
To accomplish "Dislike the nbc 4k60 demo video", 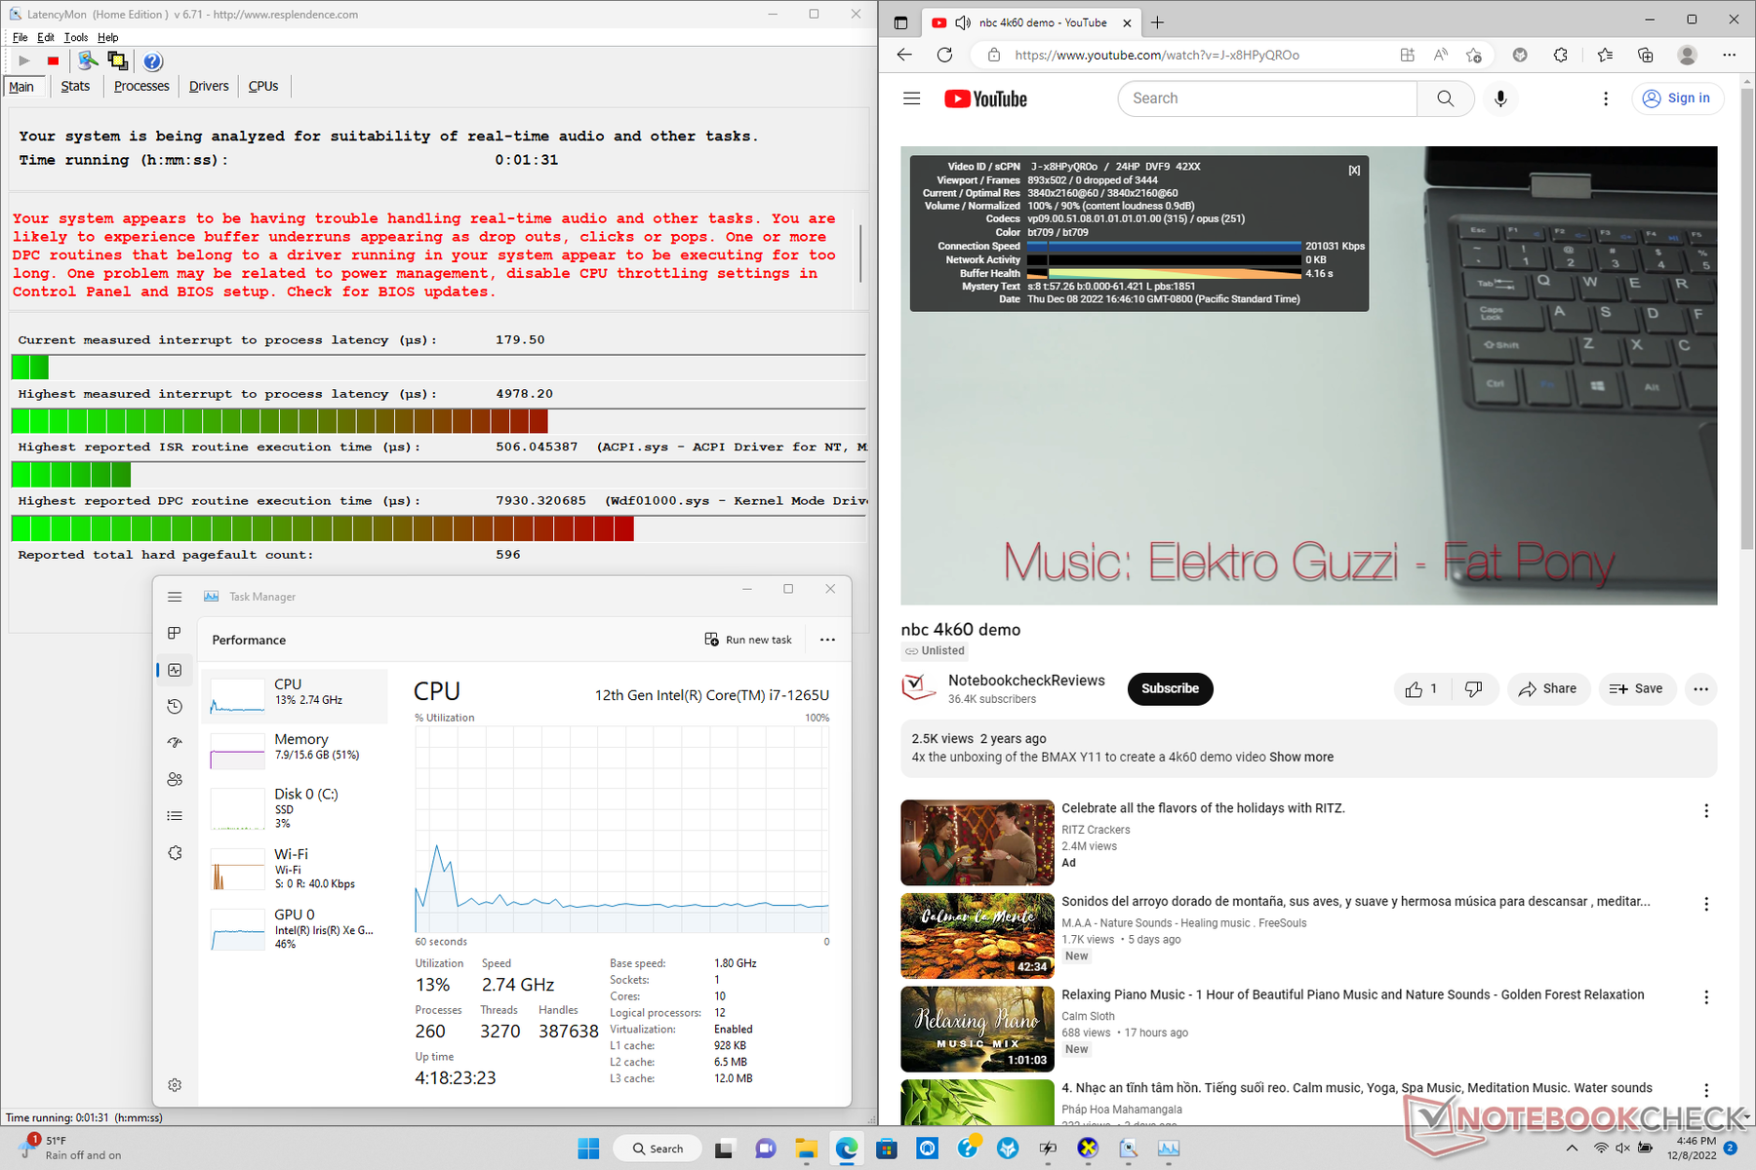I will click(1474, 688).
